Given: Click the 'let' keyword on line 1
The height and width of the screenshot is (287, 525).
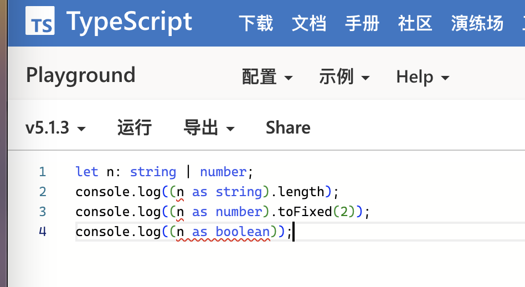Looking at the screenshot, I should [87, 172].
